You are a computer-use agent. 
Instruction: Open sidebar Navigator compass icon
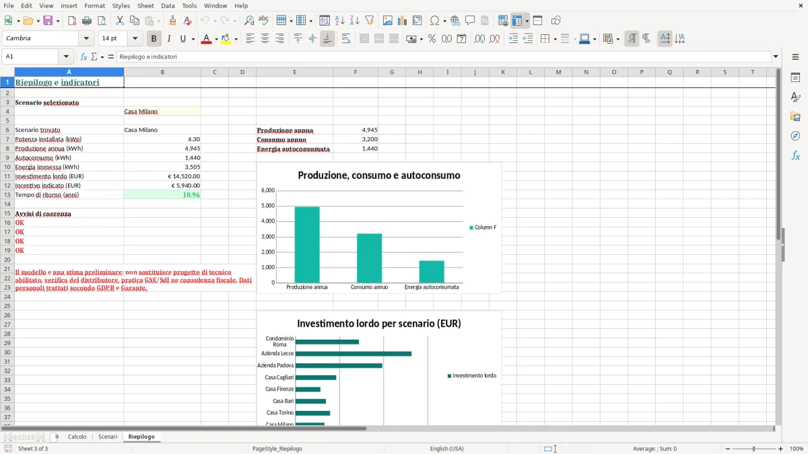tap(795, 136)
